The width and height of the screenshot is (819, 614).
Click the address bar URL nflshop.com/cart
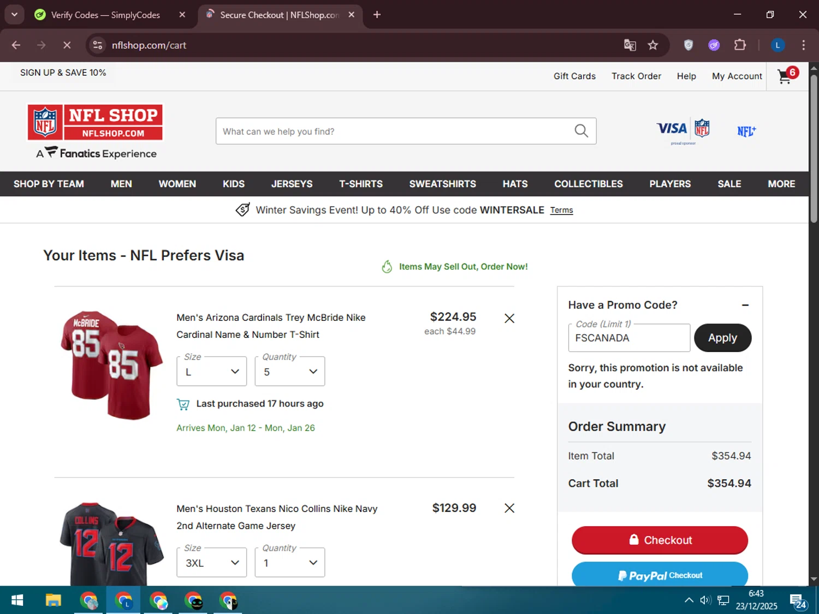point(149,45)
